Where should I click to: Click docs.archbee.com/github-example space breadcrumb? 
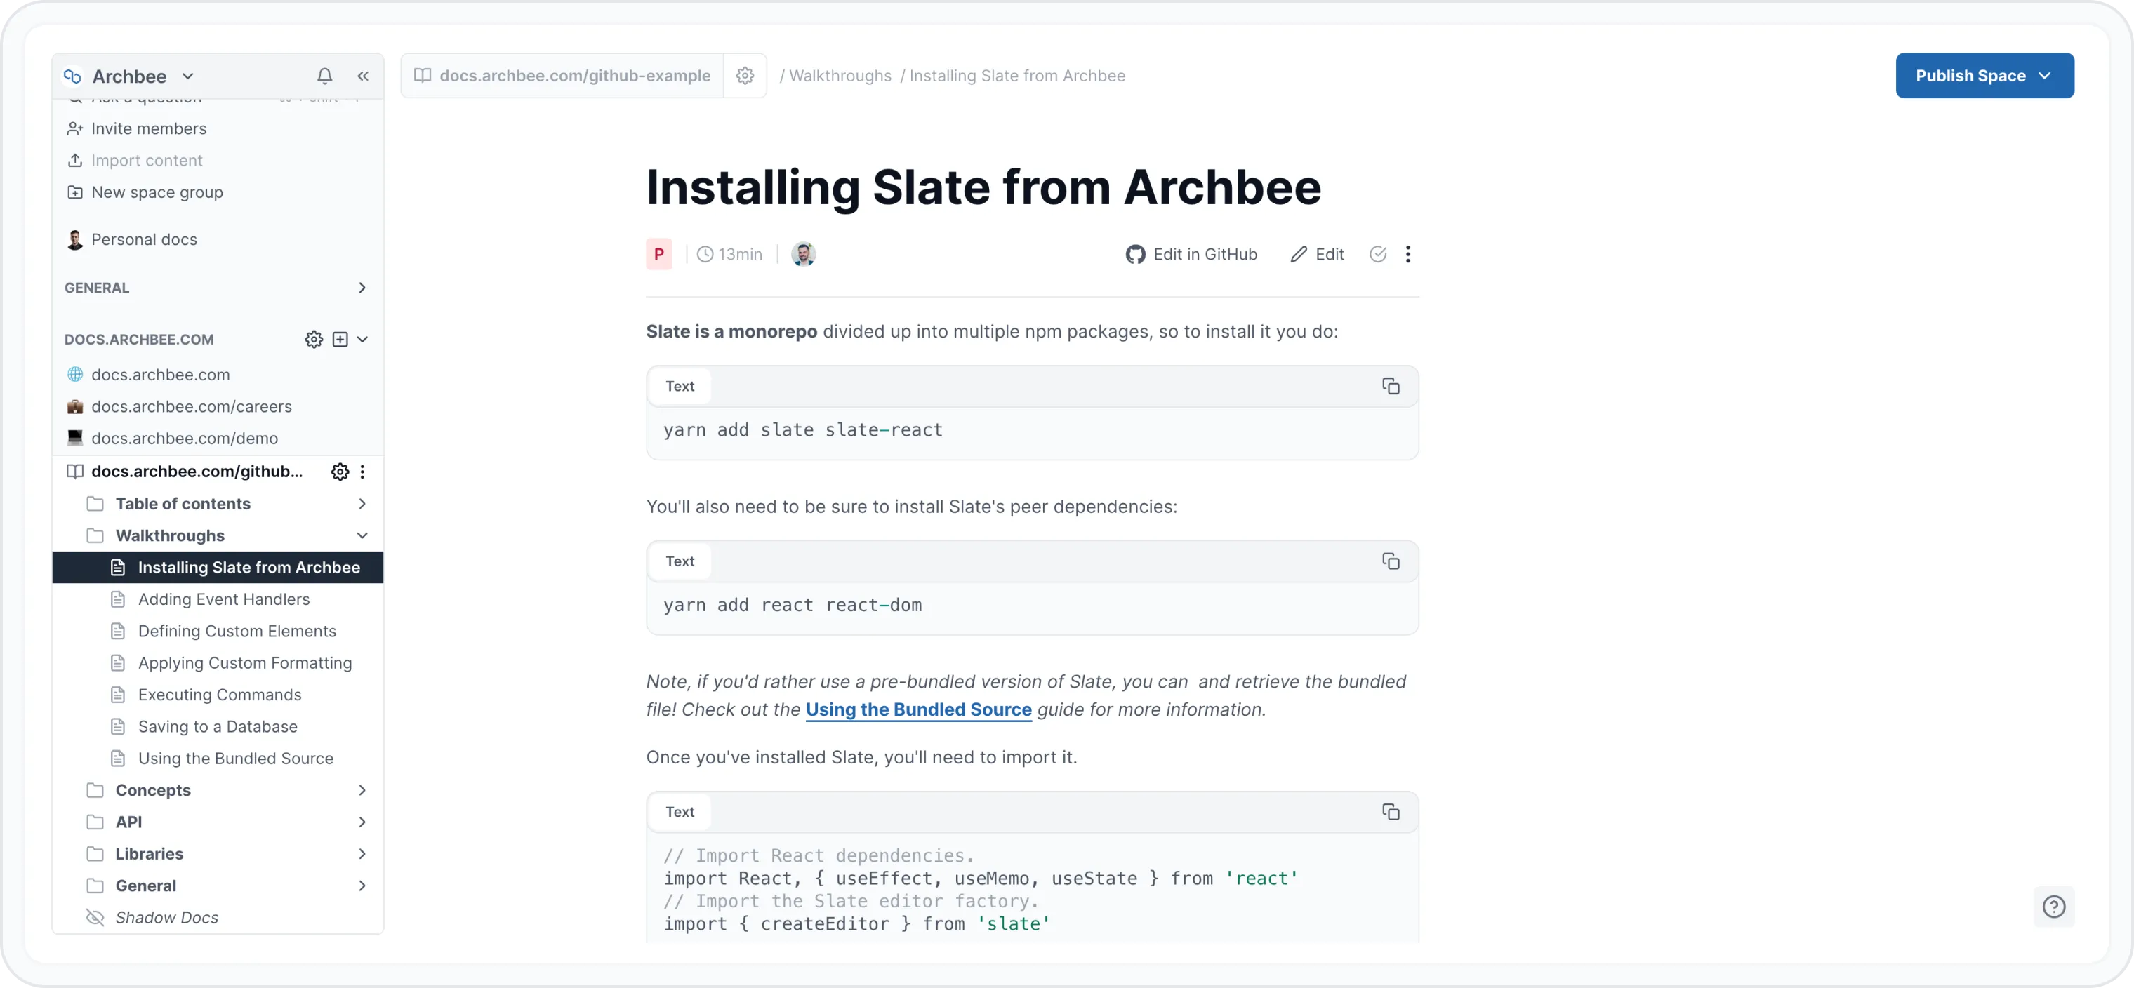tap(562, 75)
